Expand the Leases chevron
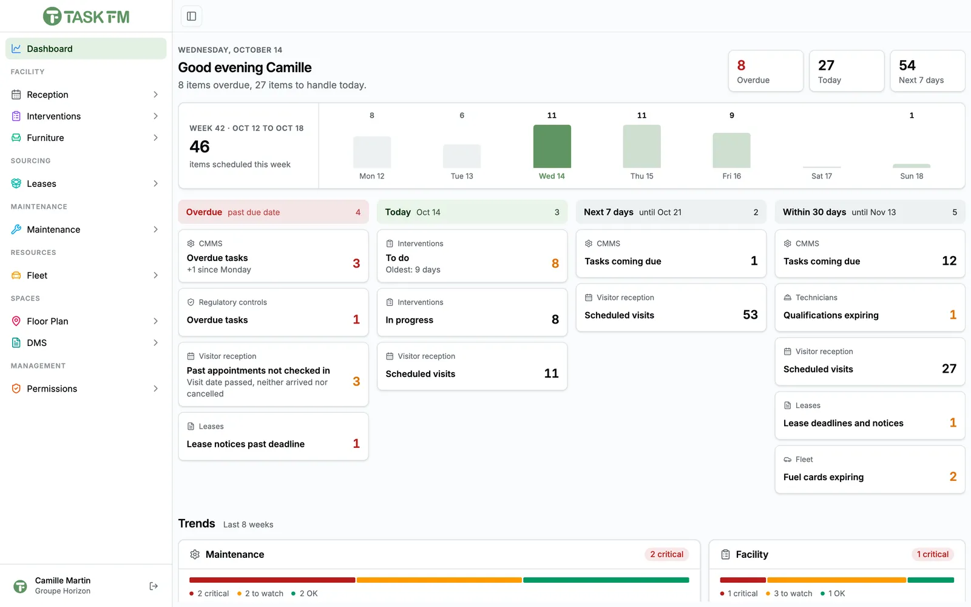This screenshot has height=607, width=971. 156,183
